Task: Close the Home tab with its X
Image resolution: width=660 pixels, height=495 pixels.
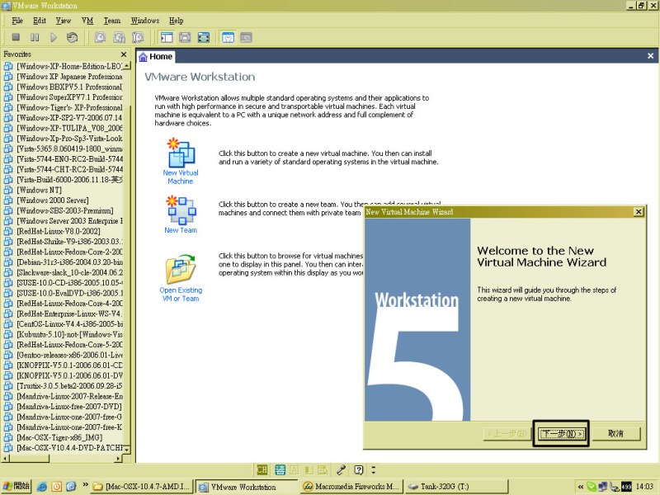Action: pos(650,56)
